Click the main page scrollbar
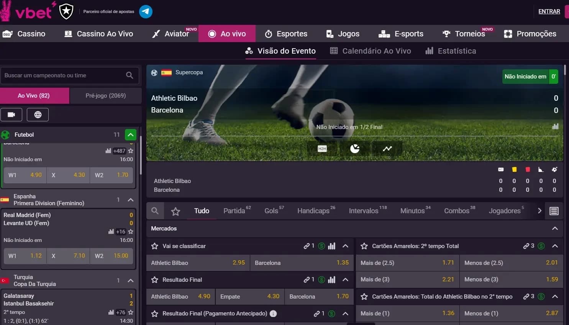569x325 pixels. coord(565,70)
